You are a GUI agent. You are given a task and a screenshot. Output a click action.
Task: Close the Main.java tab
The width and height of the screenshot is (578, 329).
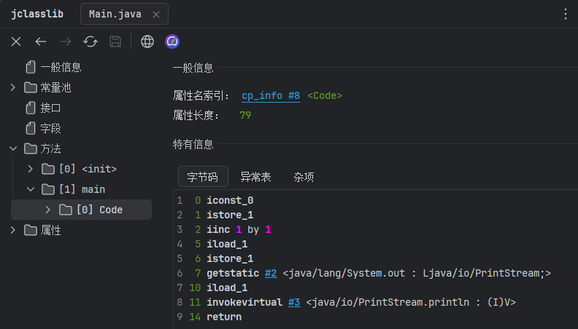pos(156,15)
